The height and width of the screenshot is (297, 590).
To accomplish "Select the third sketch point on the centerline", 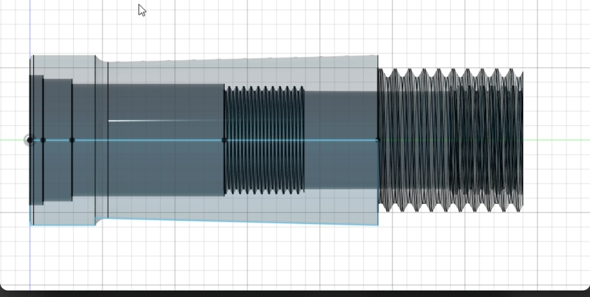I will [72, 140].
